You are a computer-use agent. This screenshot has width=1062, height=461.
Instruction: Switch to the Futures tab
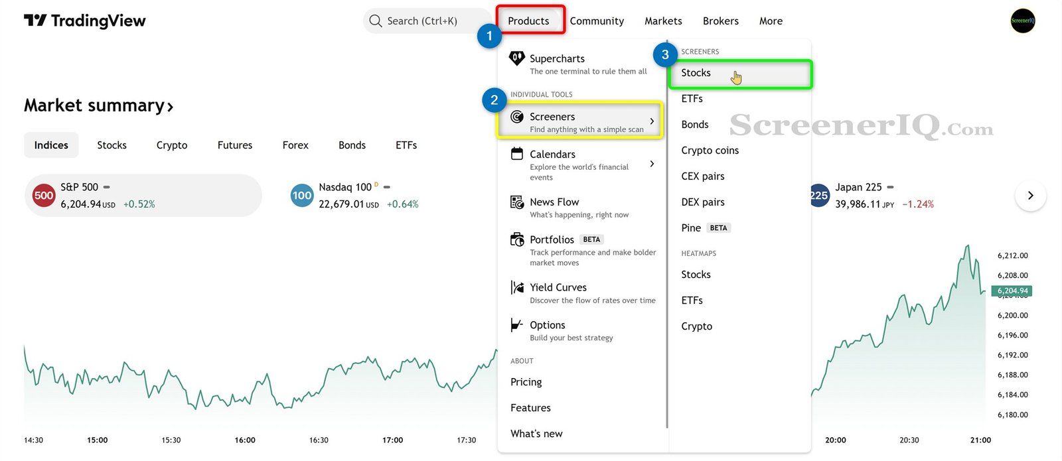[x=235, y=145]
